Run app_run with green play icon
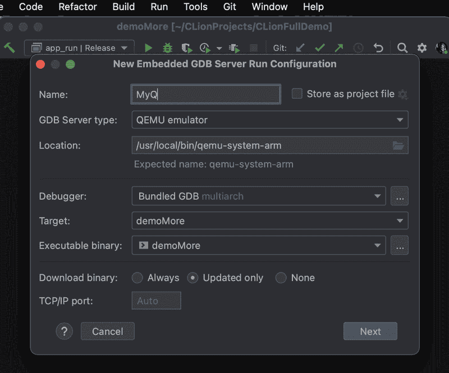Image resolution: width=449 pixels, height=373 pixels. click(148, 48)
